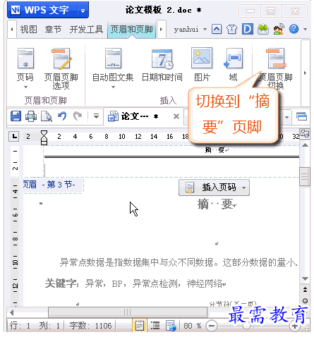Expand the WPS 文字 menu dropdown arrow

[83, 11]
